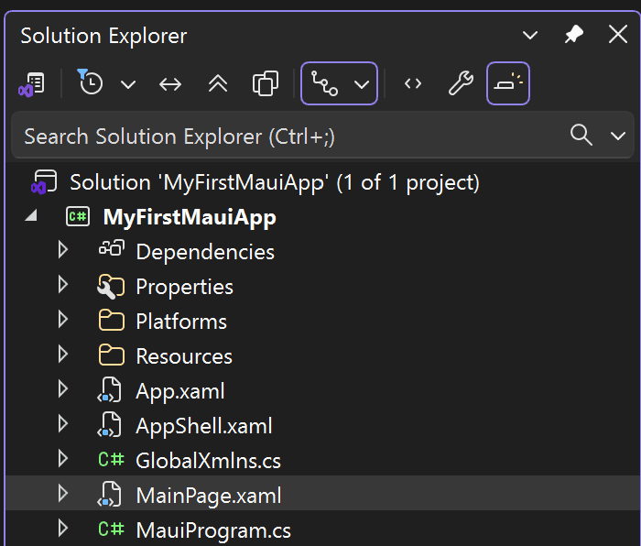
Task: Open dropdown next to Git branch icon
Action: (x=362, y=84)
